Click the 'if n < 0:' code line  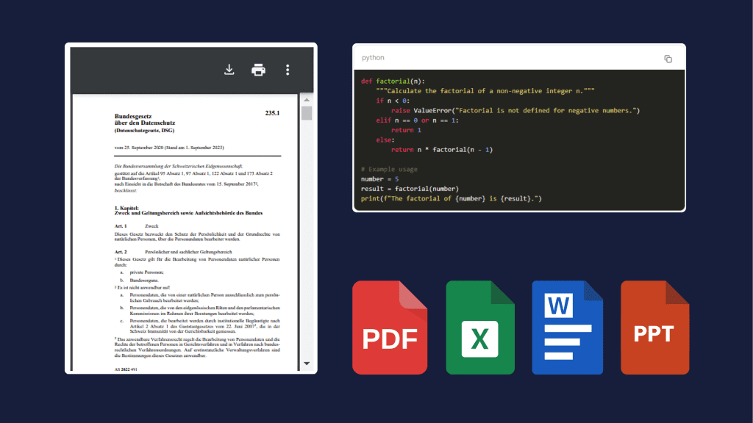click(x=393, y=101)
